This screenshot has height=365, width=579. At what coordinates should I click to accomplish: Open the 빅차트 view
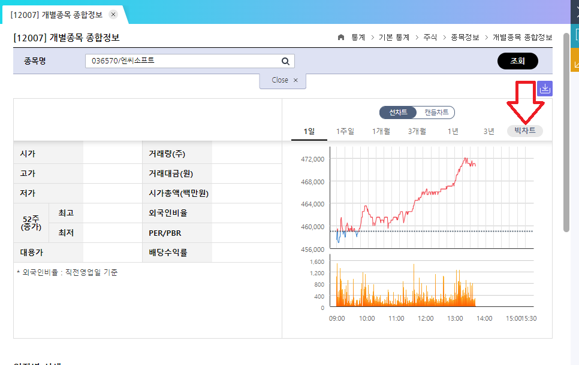point(525,131)
